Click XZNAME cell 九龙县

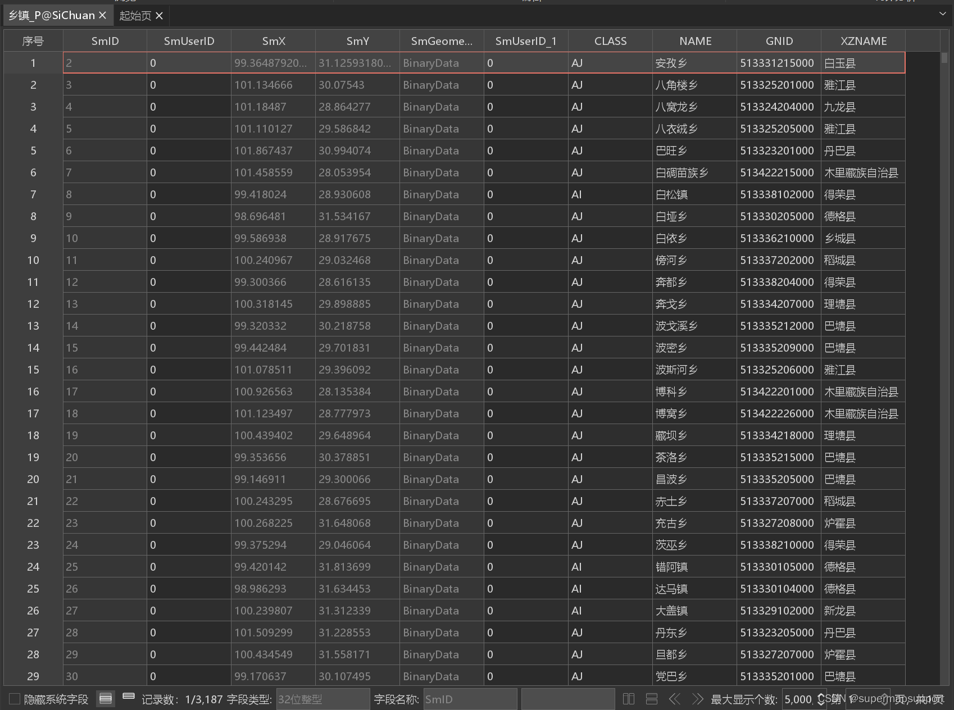tap(863, 107)
